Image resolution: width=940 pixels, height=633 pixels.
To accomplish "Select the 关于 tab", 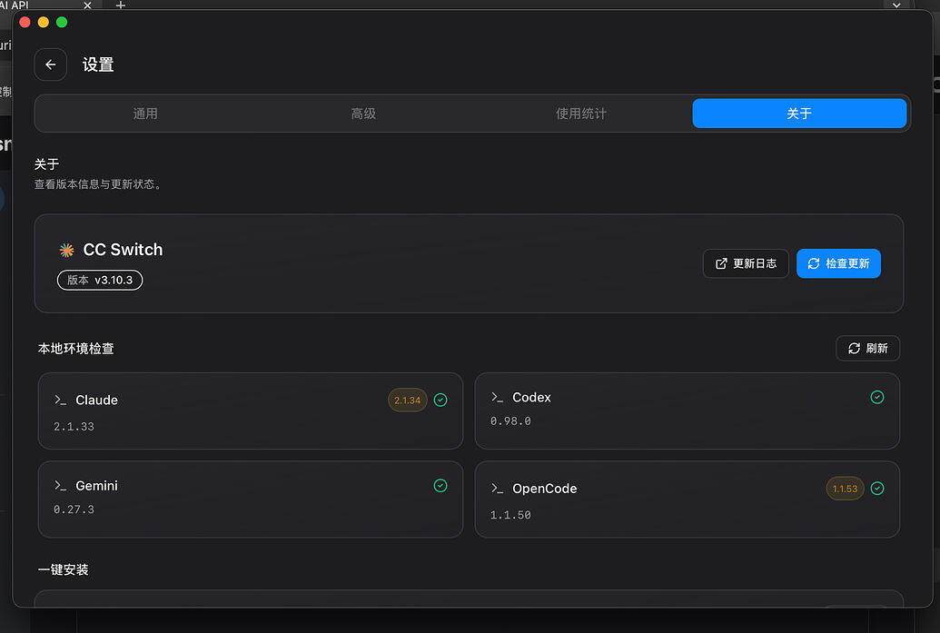I will tap(799, 114).
